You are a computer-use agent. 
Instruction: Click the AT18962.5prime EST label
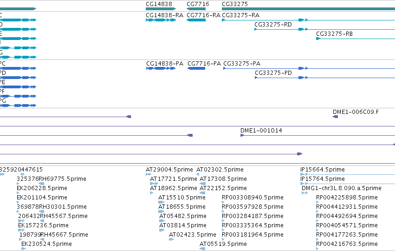(173, 188)
